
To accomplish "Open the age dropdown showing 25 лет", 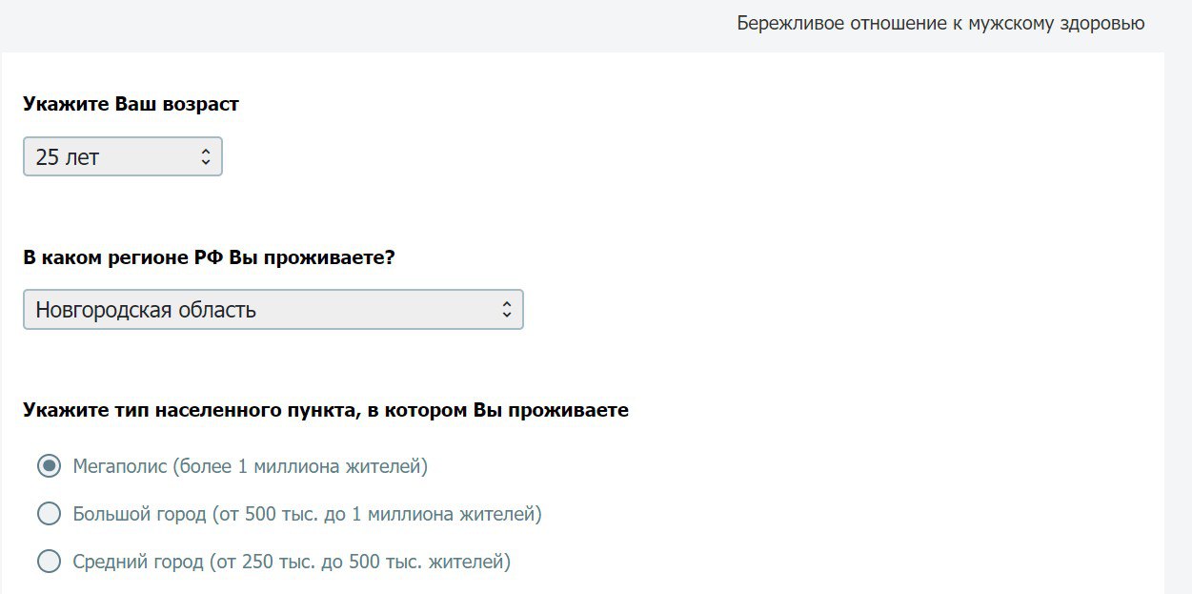I will (x=122, y=157).
